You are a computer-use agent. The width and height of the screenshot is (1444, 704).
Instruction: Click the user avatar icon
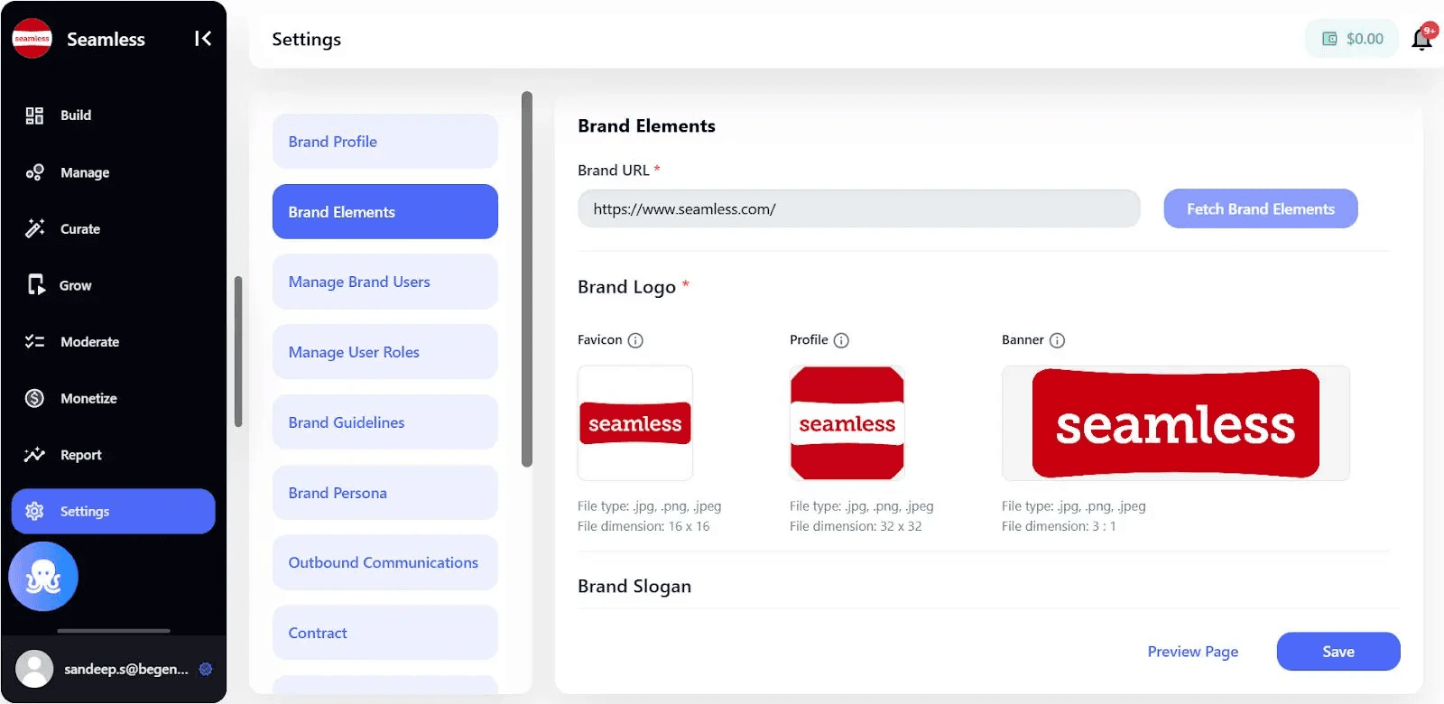coord(34,669)
